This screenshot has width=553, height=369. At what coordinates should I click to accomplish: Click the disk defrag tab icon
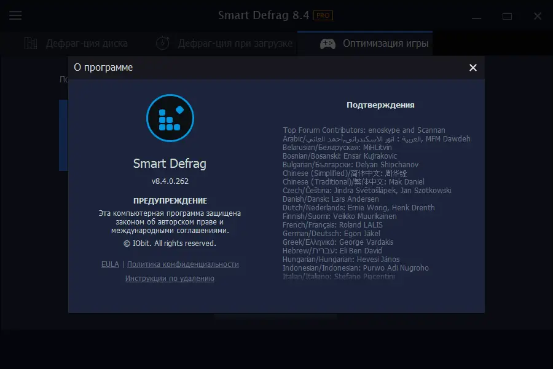(x=31, y=43)
